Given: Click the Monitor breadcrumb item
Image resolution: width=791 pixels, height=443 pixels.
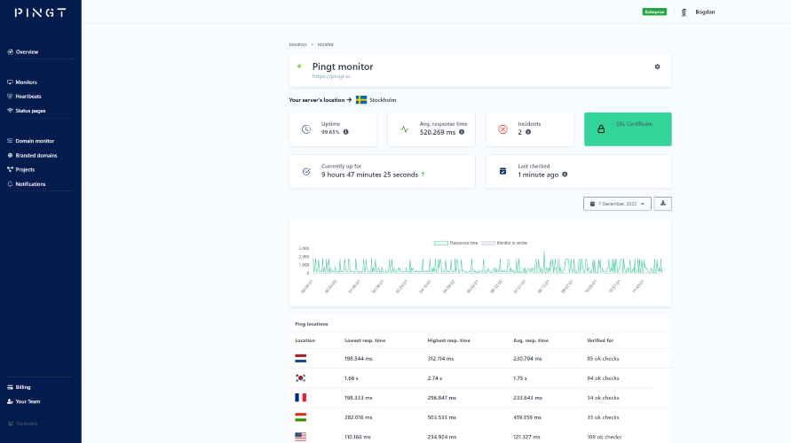Looking at the screenshot, I should pos(326,44).
